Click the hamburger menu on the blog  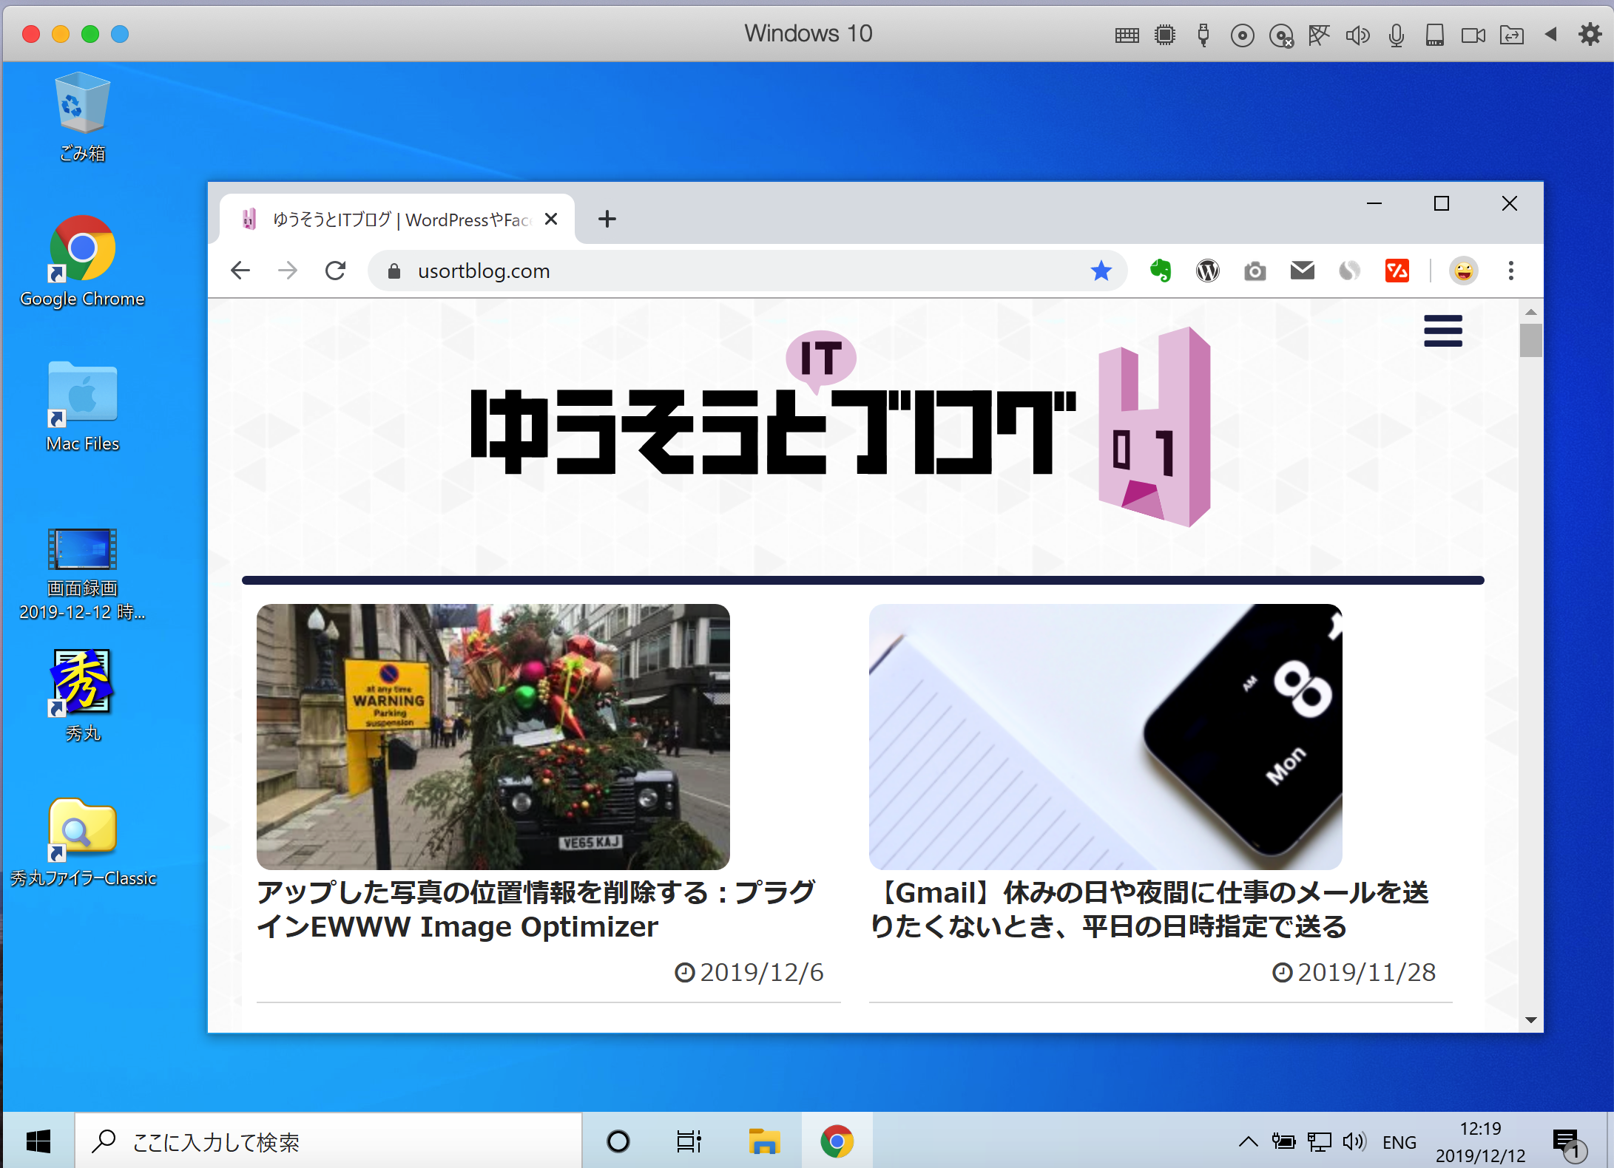pyautogui.click(x=1444, y=332)
